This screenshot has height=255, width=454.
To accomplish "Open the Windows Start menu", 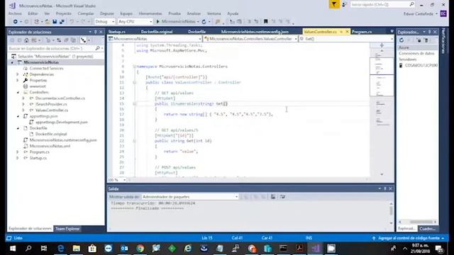I will pyautogui.click(x=13, y=249).
